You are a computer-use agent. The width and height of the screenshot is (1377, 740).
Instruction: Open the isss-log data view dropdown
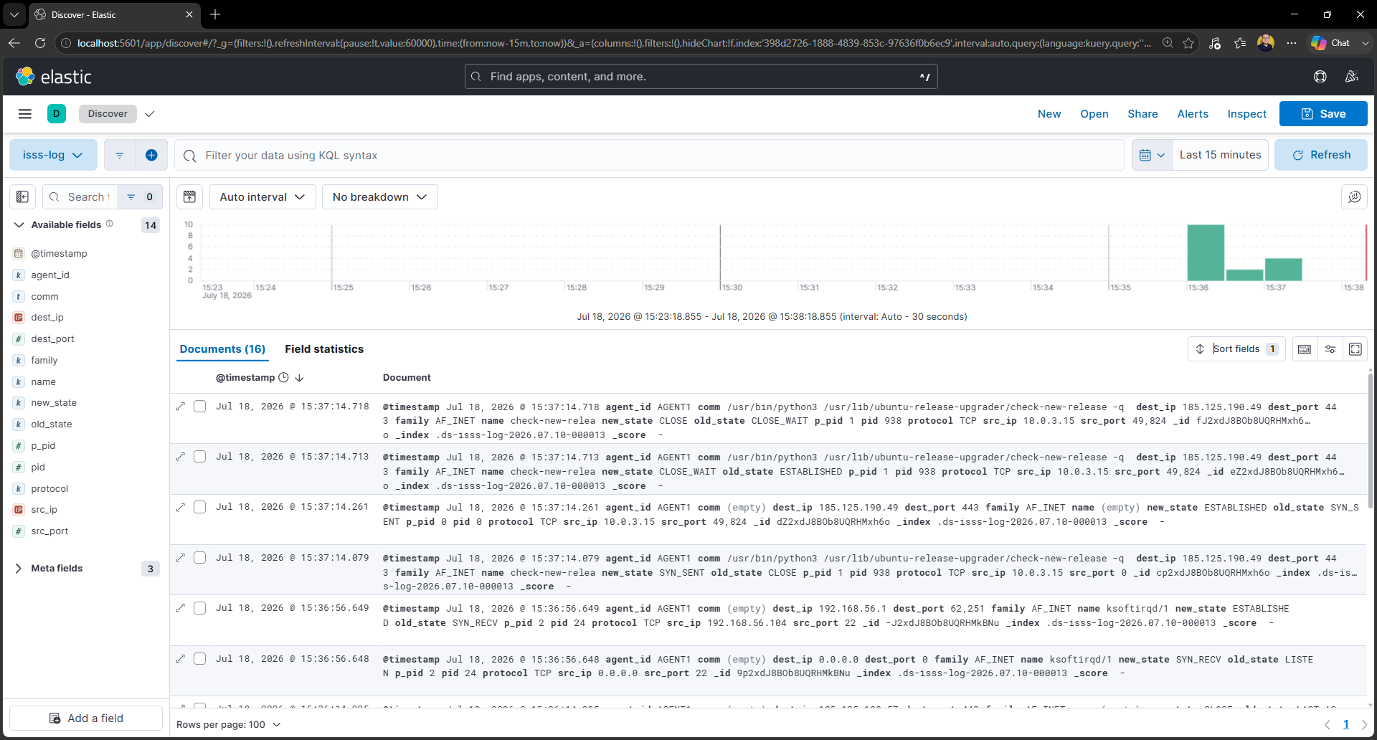point(53,155)
